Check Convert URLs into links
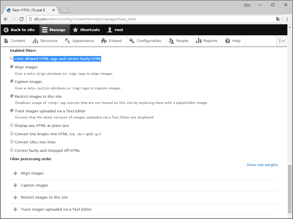 (x=12, y=142)
